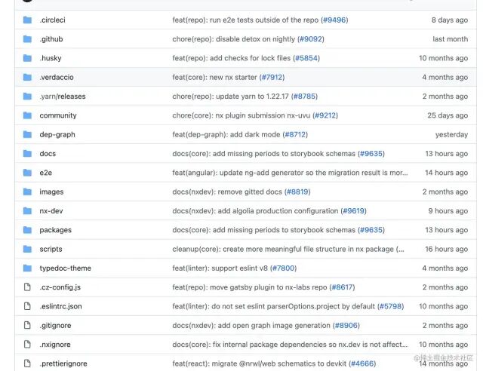Open the .github folder
483x371 pixels.
point(51,39)
